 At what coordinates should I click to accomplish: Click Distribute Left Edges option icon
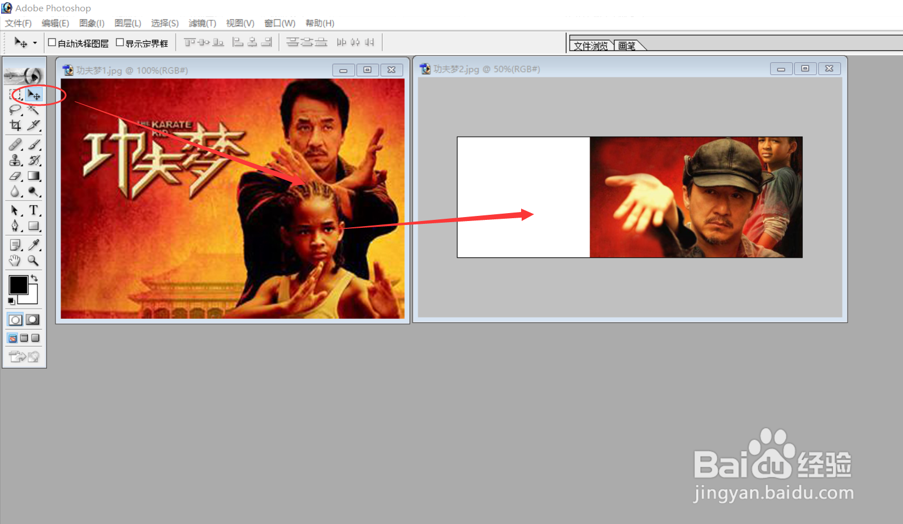click(x=342, y=42)
